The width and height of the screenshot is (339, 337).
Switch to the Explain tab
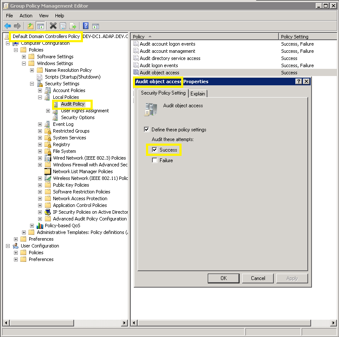point(198,93)
